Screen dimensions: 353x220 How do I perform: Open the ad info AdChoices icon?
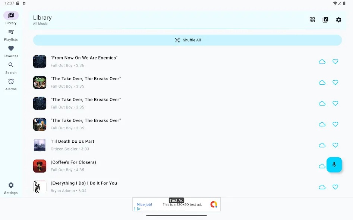click(139, 209)
